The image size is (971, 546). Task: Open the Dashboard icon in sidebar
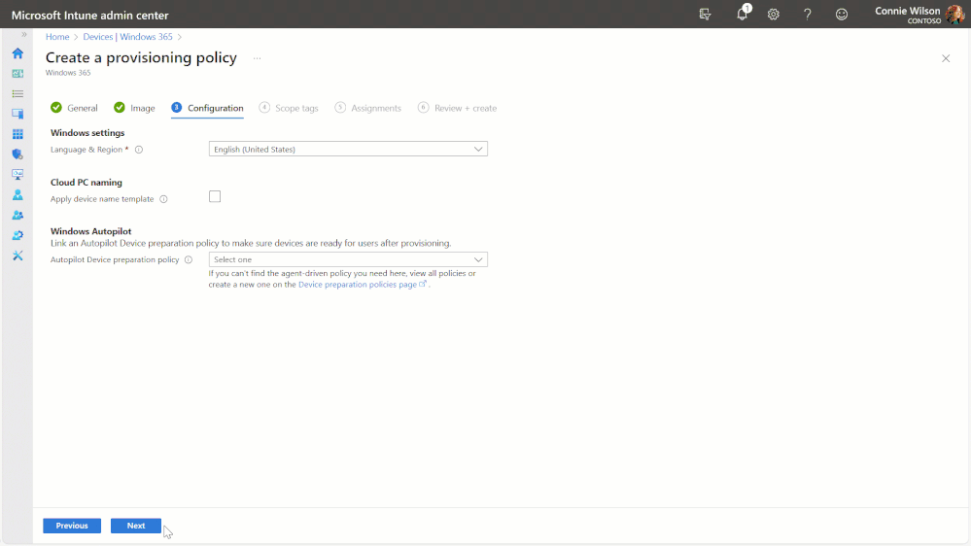pyautogui.click(x=17, y=74)
